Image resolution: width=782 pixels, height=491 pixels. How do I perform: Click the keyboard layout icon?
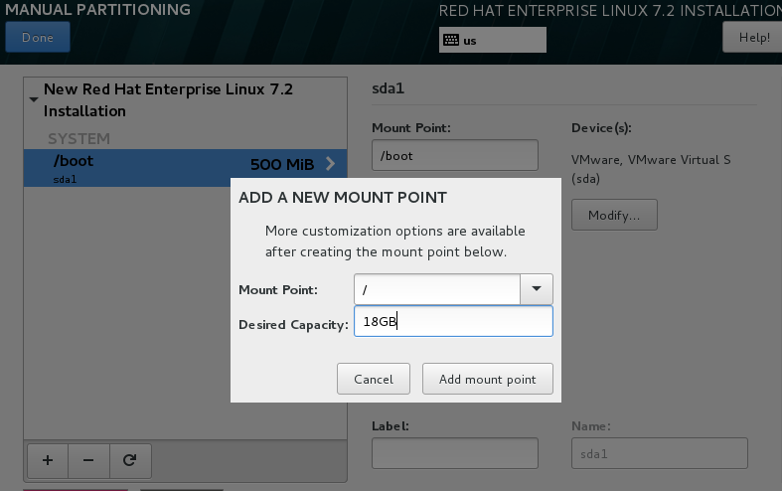coord(451,40)
